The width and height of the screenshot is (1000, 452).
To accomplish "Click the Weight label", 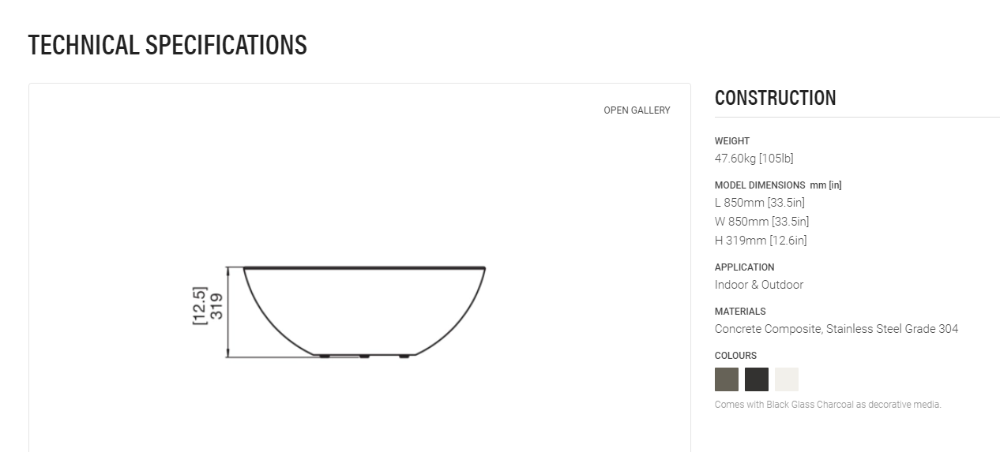I will (732, 141).
